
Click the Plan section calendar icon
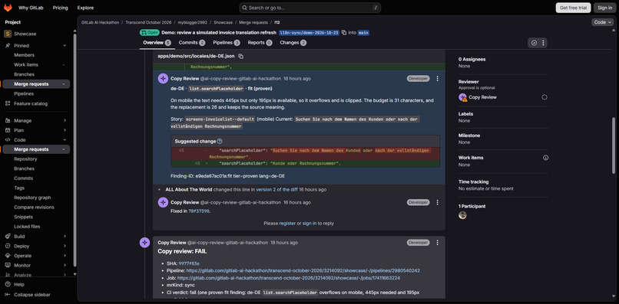7,130
